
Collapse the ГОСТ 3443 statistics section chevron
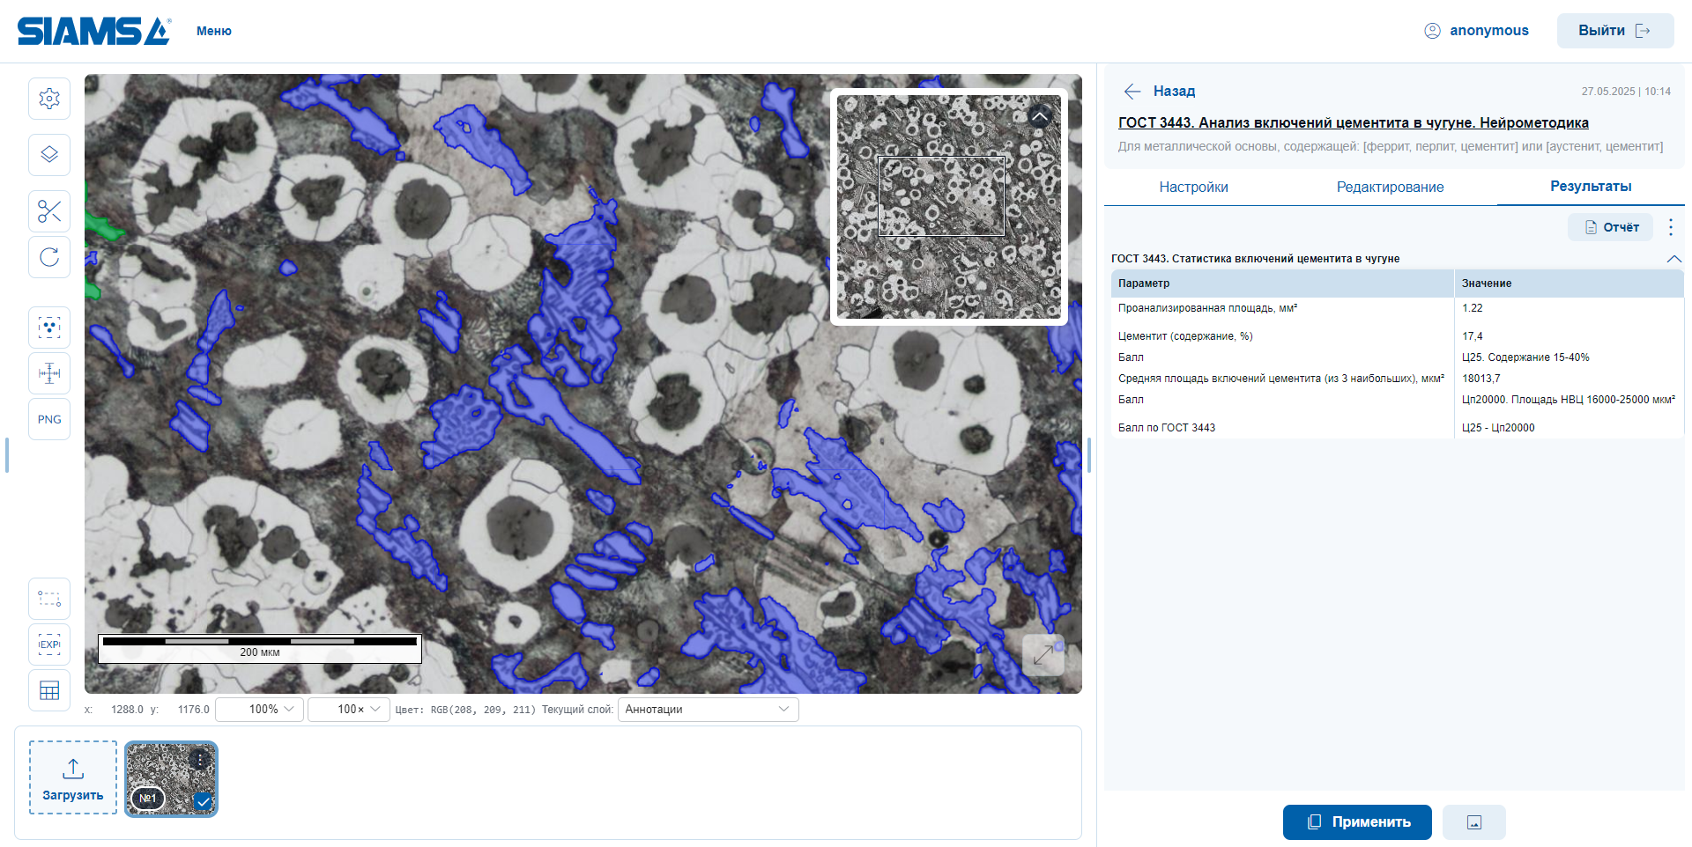[1674, 259]
